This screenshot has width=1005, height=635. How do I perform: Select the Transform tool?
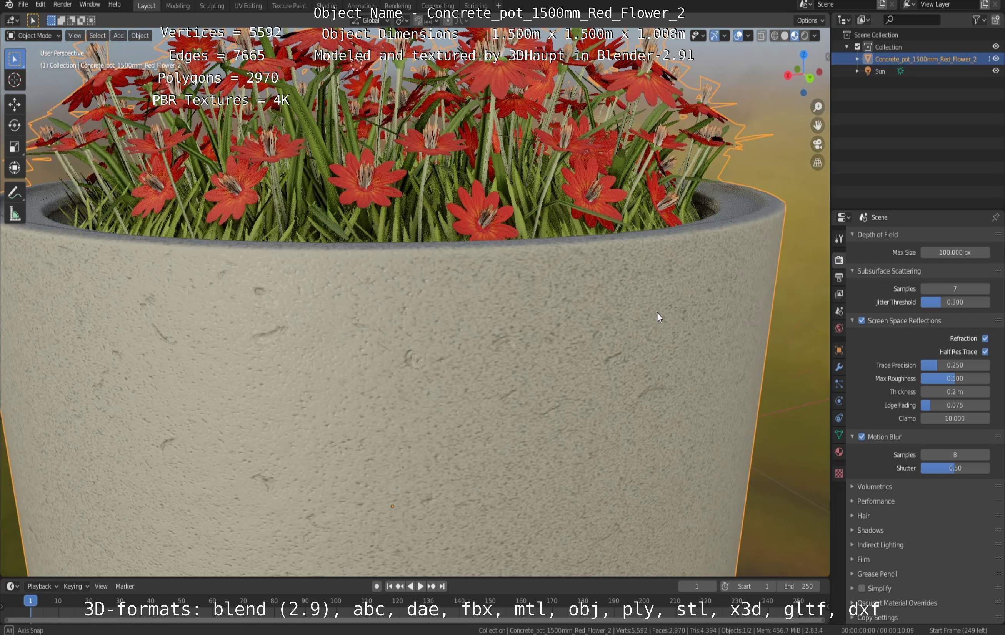click(15, 167)
